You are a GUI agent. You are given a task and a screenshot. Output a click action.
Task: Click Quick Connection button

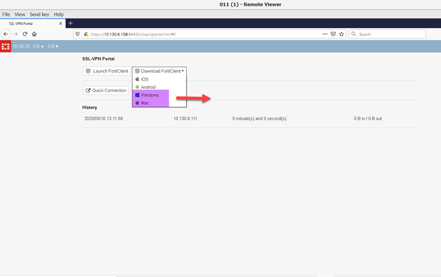coord(106,90)
